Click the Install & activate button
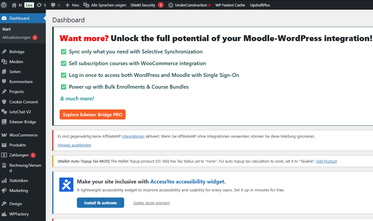The width and height of the screenshot is (373, 221). click(100, 203)
